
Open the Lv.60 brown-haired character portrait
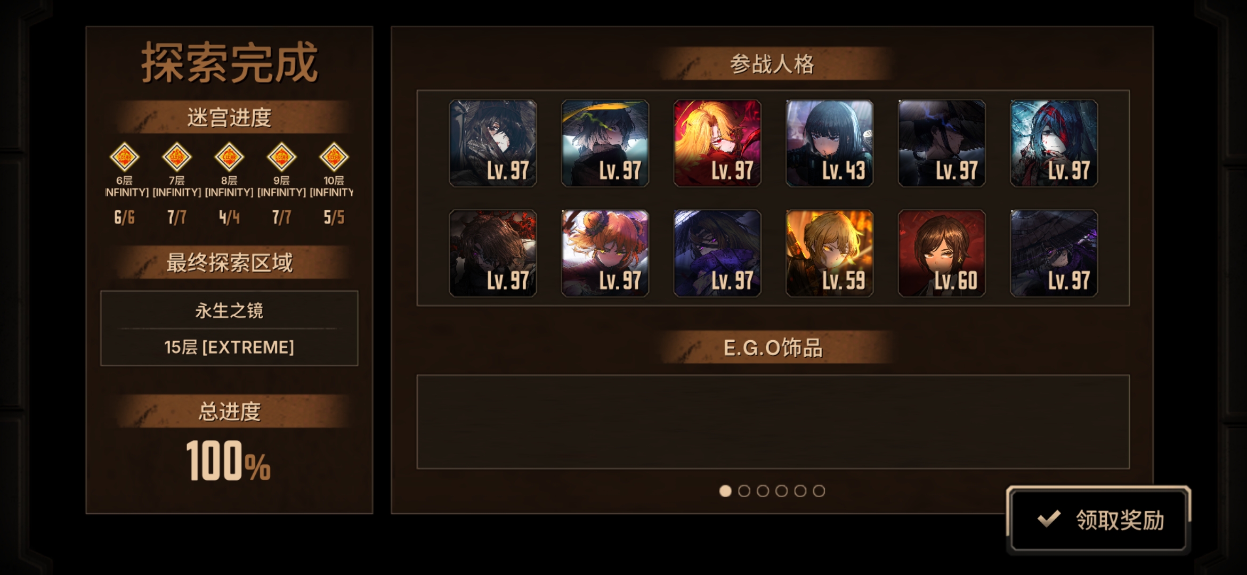pos(942,253)
